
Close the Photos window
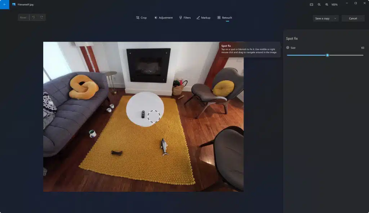[x=365, y=3]
